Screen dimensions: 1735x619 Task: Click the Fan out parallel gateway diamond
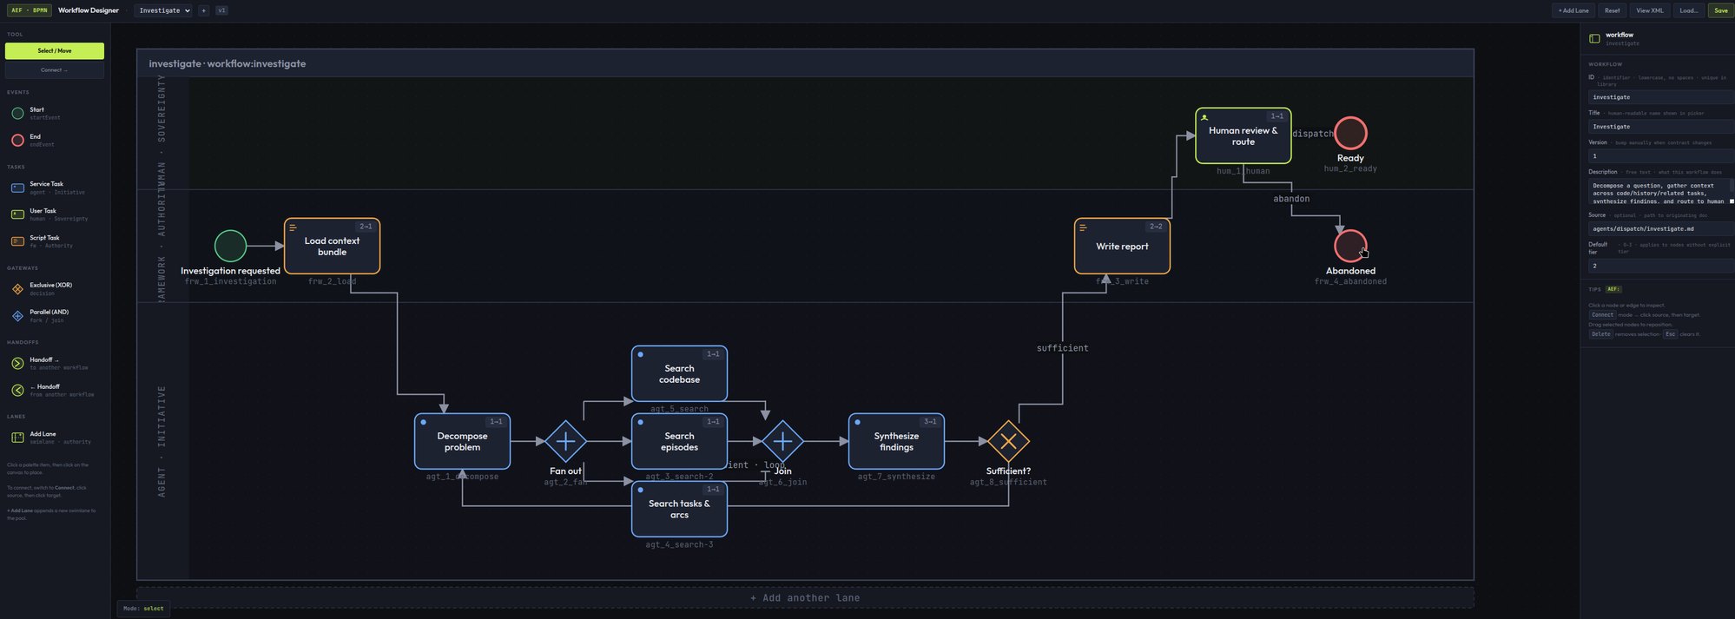[565, 441]
